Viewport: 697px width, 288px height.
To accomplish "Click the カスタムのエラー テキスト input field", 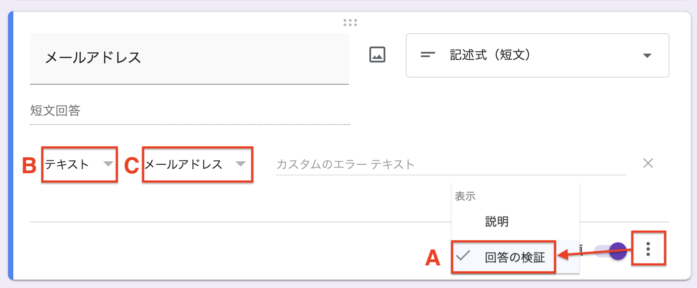I will (451, 164).
